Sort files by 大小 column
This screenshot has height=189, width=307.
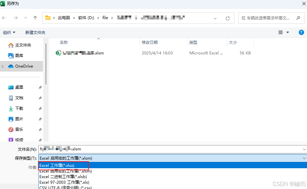(x=233, y=43)
